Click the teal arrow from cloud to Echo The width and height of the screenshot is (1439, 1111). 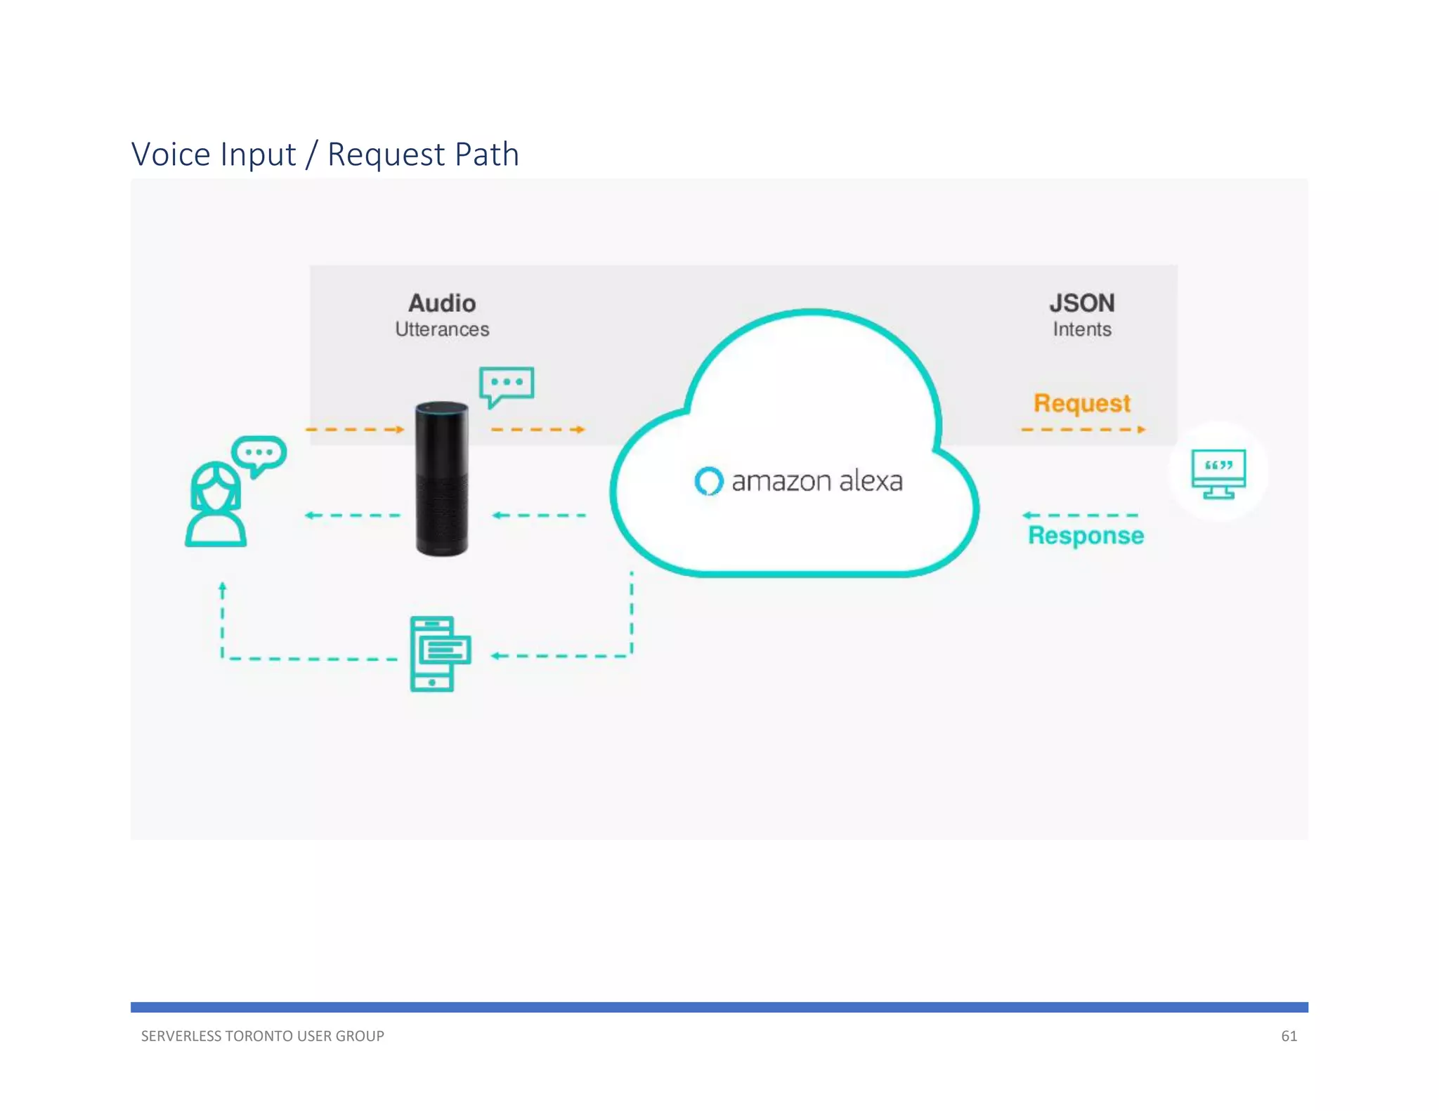[539, 515]
